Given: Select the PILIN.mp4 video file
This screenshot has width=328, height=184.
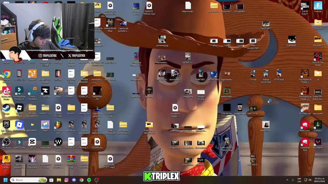Looking at the screenshot, I should click(x=279, y=75).
